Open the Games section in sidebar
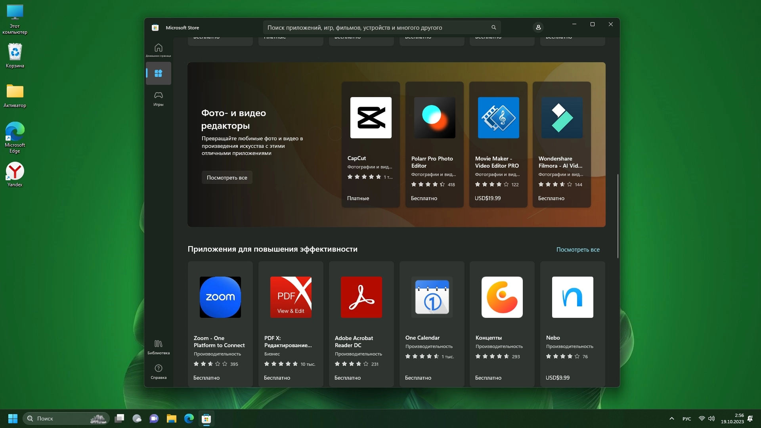761x428 pixels. tap(158, 98)
